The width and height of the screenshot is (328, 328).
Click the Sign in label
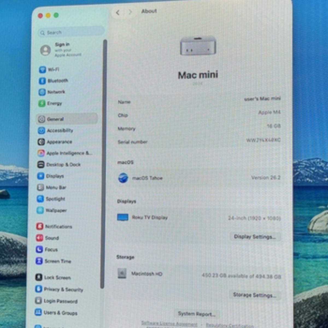coord(62,44)
